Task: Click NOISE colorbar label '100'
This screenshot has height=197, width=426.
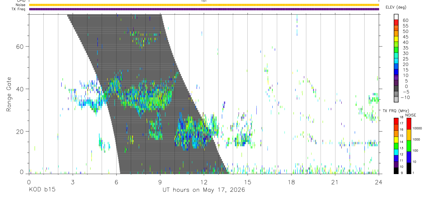Action: 416,151
